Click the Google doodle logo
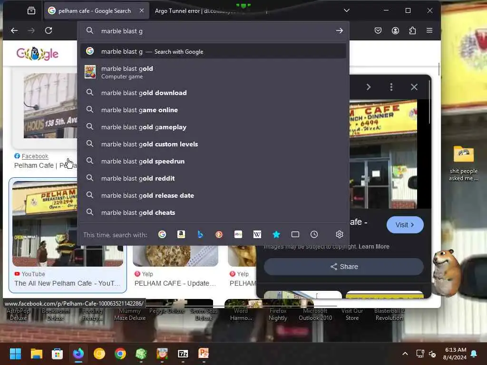The image size is (487, 365). (37, 53)
